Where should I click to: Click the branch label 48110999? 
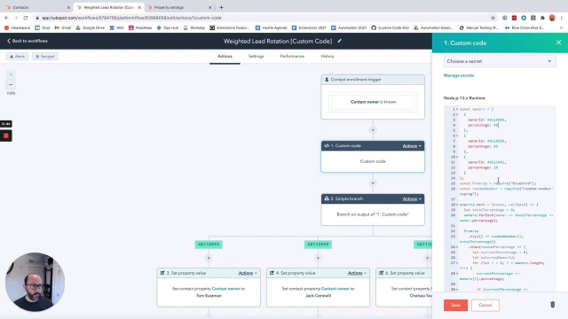318,245
